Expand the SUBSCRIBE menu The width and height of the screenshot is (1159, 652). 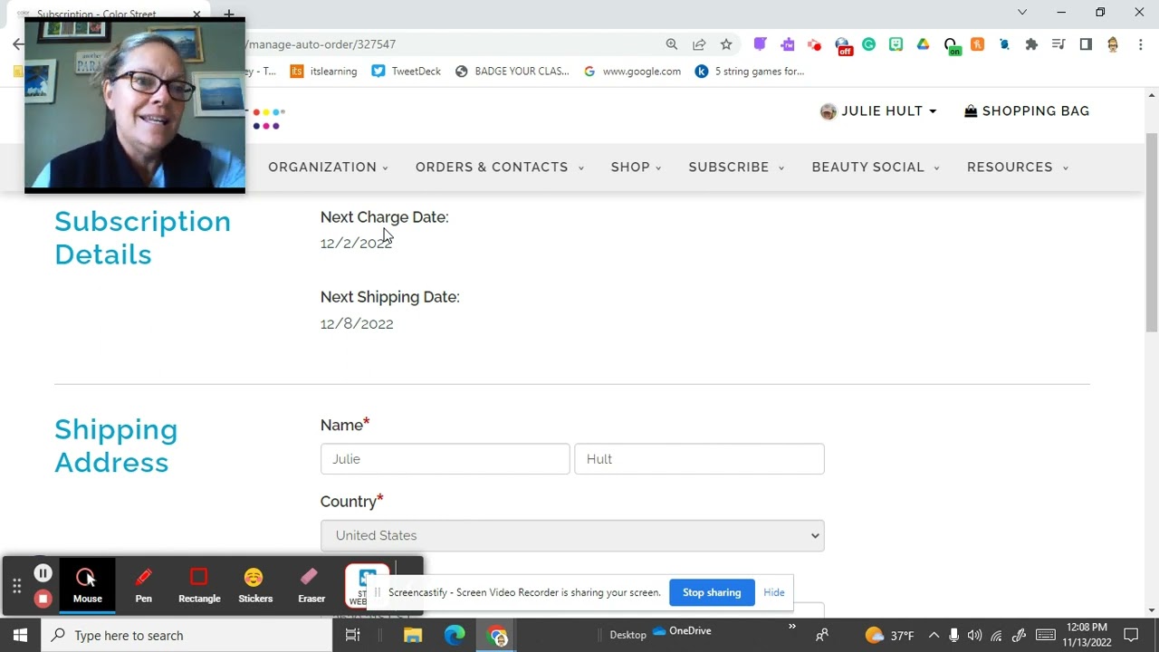[736, 168]
